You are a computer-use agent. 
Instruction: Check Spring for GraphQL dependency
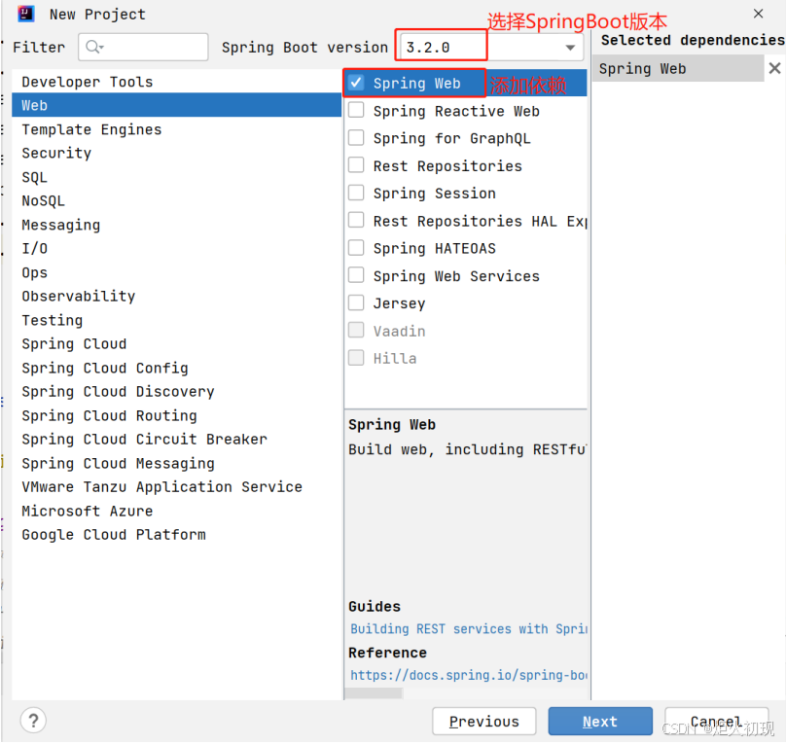tap(356, 138)
